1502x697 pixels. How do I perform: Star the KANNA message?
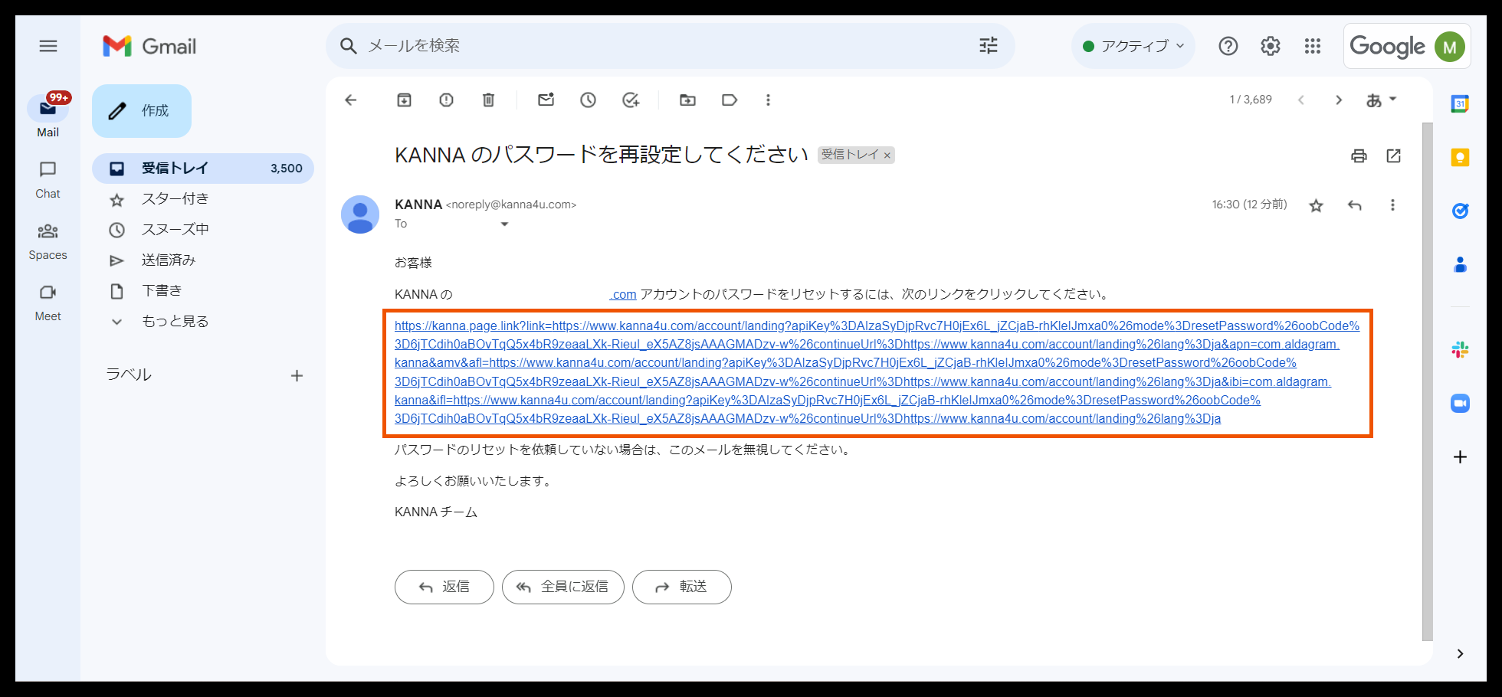pyautogui.click(x=1316, y=205)
